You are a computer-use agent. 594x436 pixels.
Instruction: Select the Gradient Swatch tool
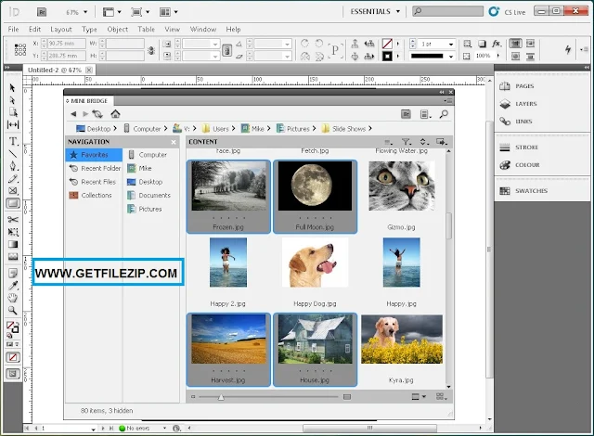(12, 244)
